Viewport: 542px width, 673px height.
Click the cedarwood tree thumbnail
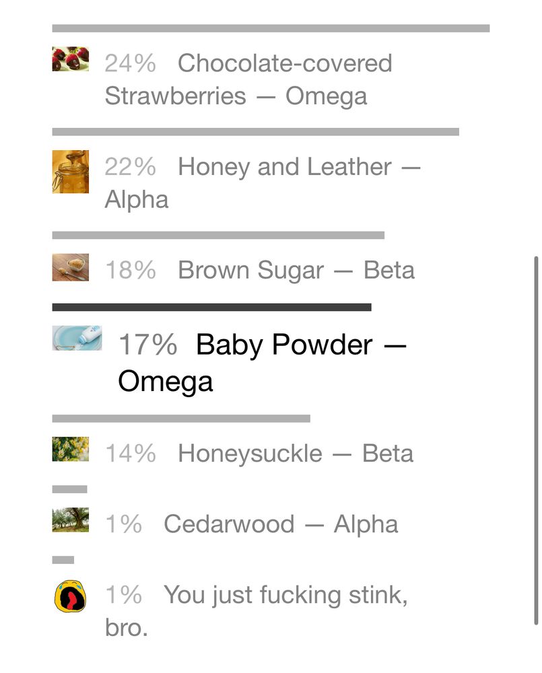70,520
